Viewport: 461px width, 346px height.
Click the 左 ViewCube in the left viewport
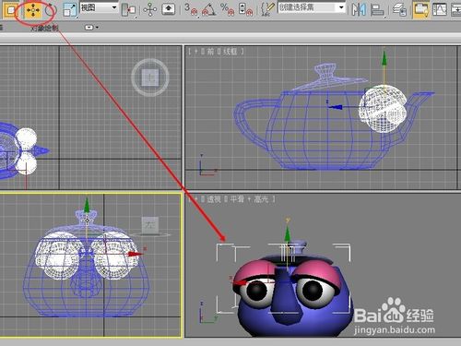pos(150,225)
